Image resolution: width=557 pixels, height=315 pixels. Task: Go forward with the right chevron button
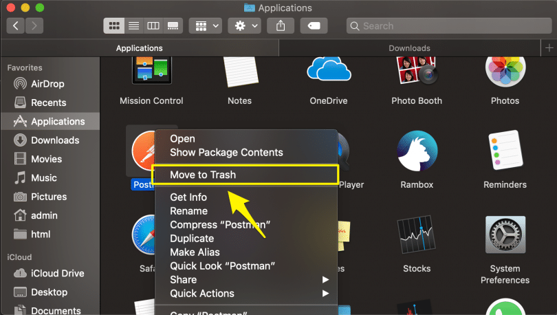pos(34,25)
